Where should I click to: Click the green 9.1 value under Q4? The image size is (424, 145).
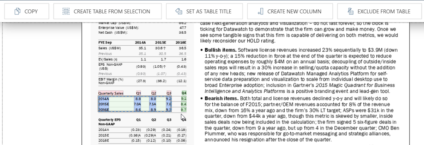(183, 99)
